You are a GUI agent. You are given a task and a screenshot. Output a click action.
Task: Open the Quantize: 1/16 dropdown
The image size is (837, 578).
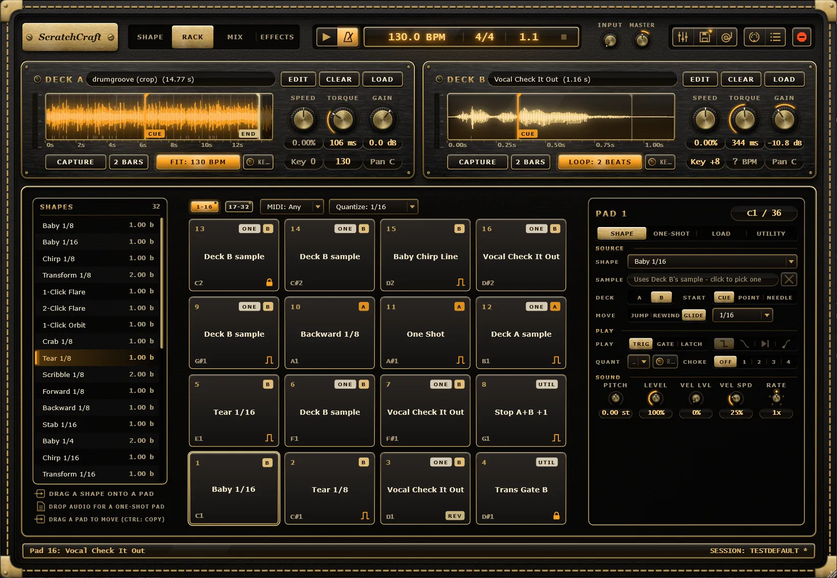tap(374, 207)
